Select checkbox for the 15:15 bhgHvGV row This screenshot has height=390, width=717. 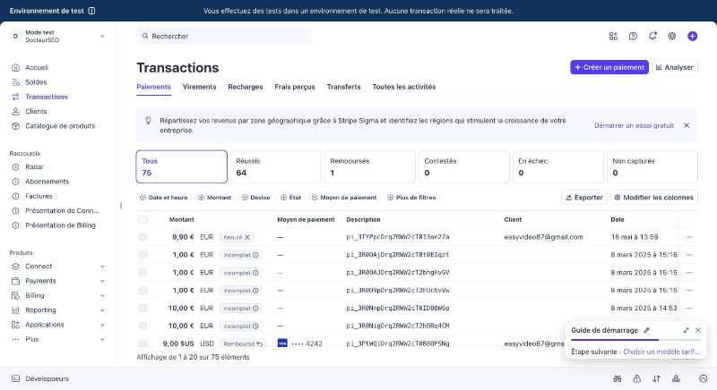143,273
